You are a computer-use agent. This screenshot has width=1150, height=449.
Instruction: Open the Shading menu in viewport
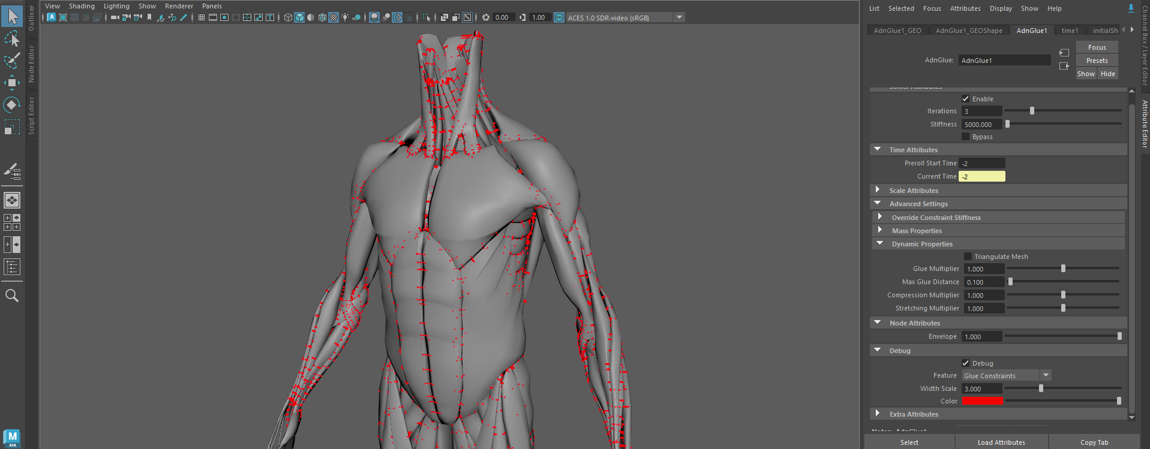point(82,6)
